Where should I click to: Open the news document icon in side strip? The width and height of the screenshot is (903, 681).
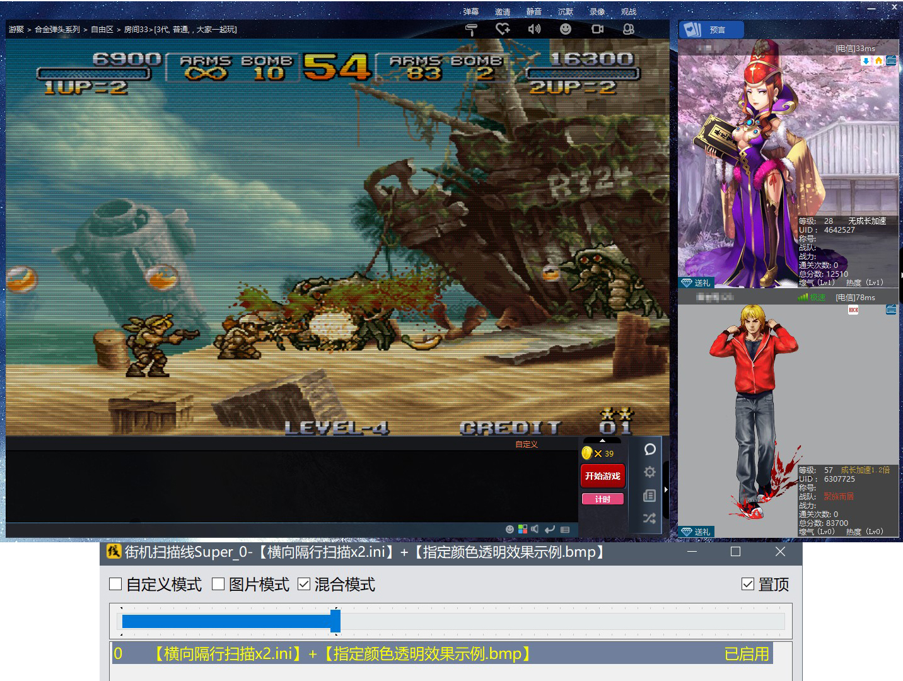point(650,496)
